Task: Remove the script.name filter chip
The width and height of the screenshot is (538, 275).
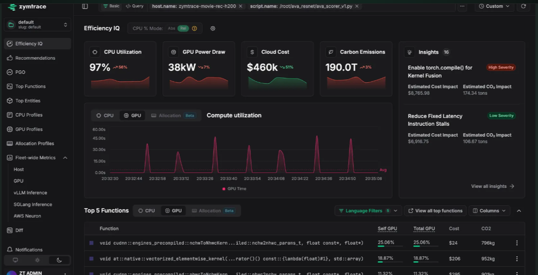Action: pos(357,6)
